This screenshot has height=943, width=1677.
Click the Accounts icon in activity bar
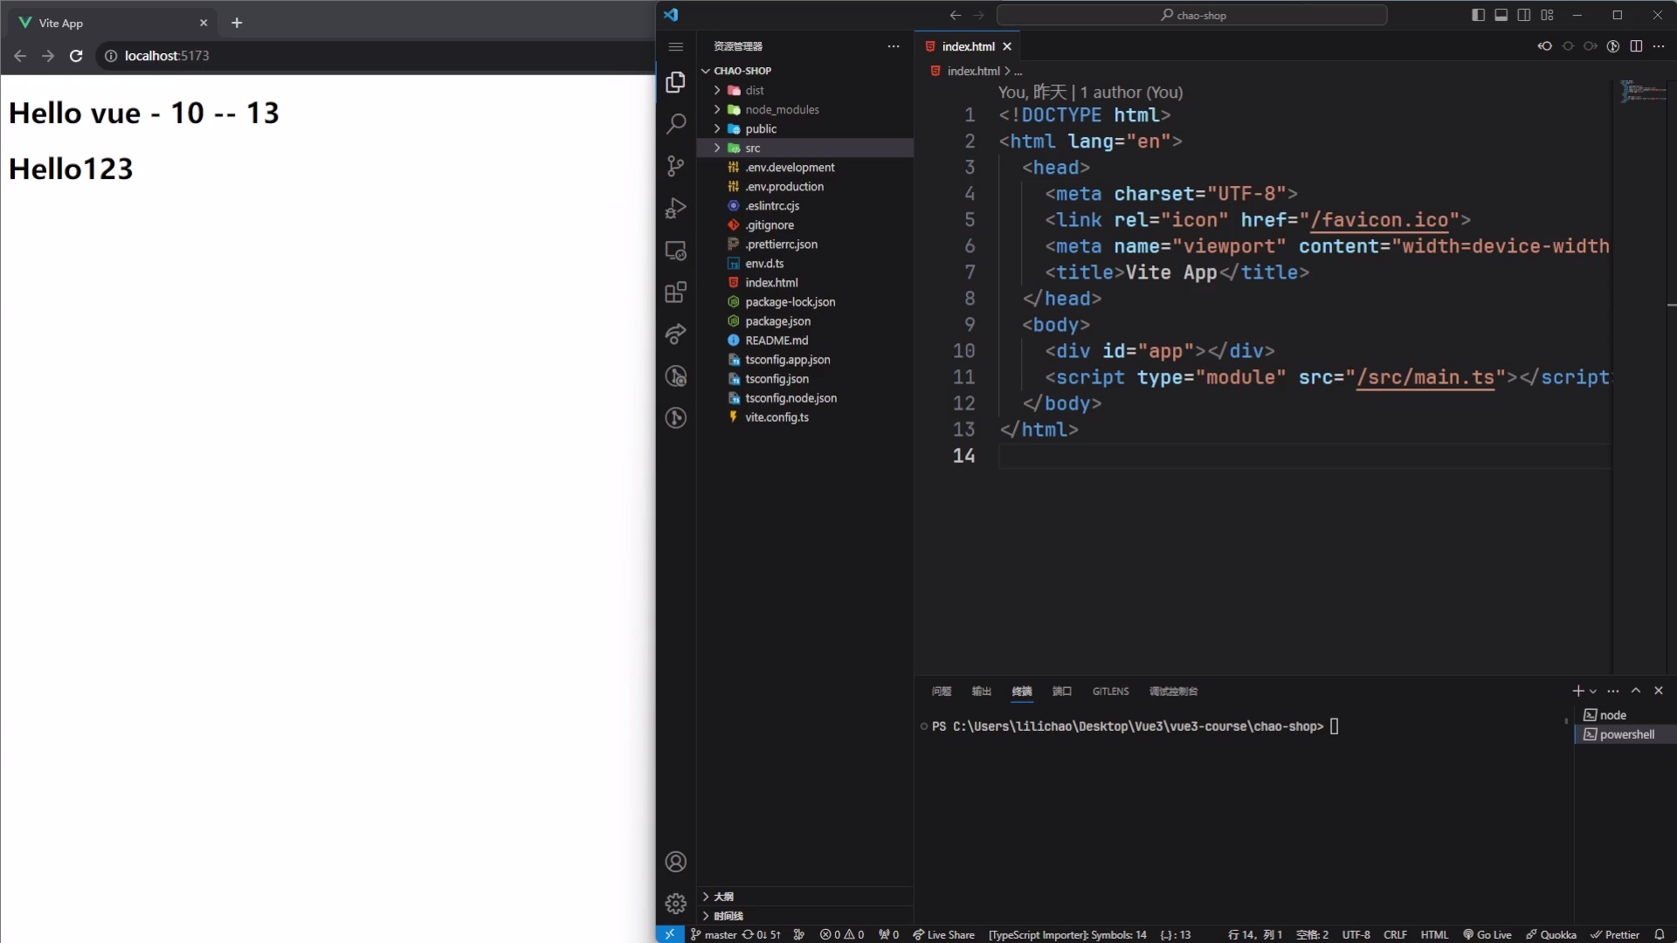point(675,862)
